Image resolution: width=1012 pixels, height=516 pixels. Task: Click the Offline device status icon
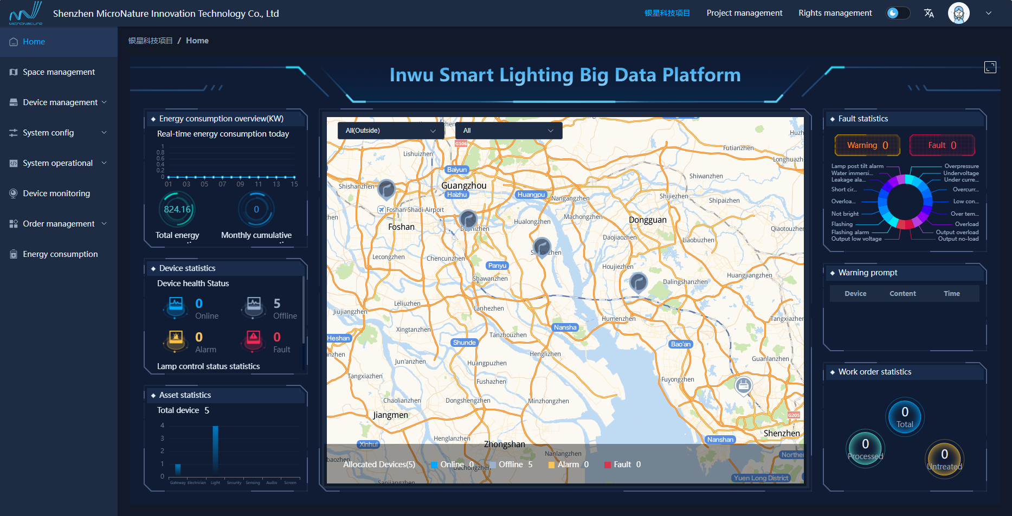[x=254, y=306]
